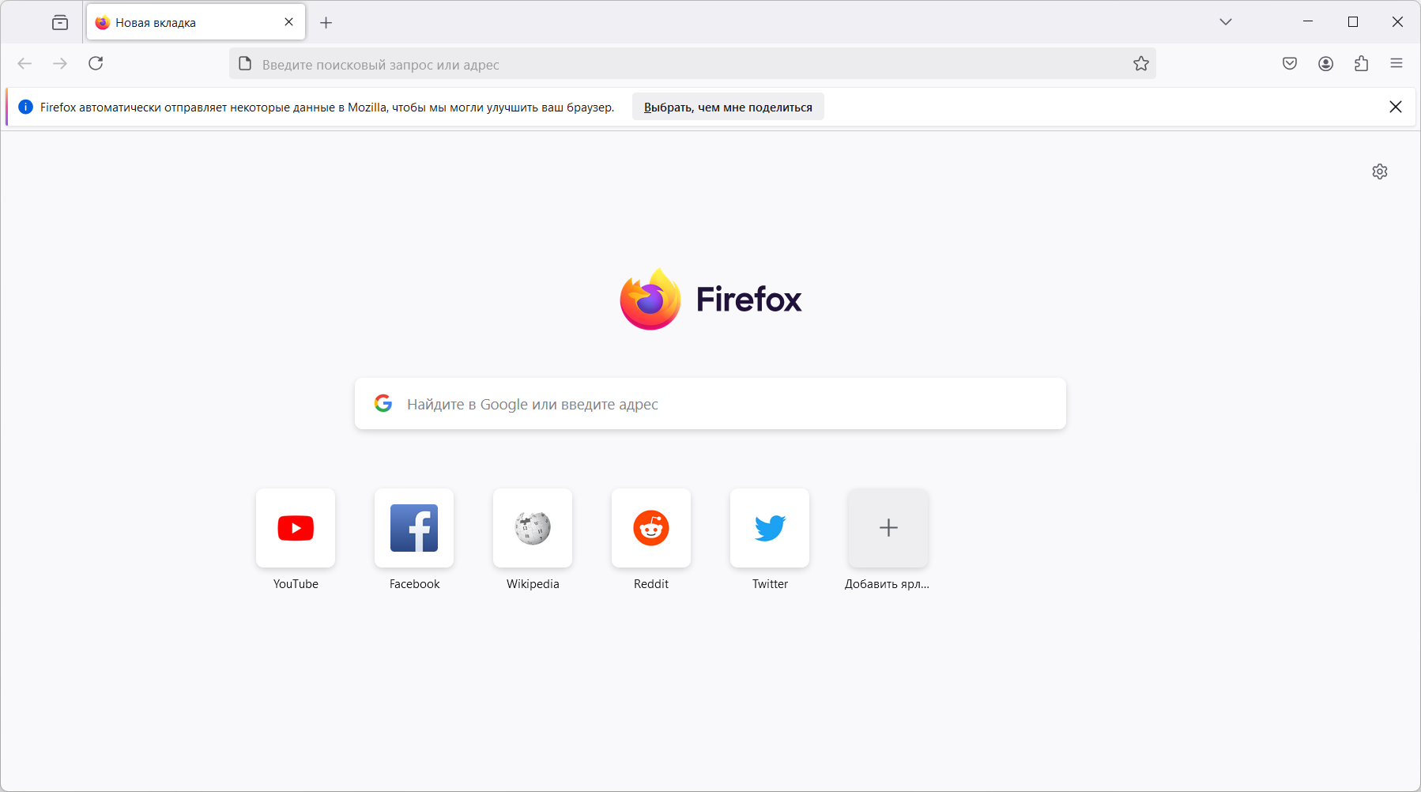Open the Save to Pocket icon
1421x792 pixels.
pyautogui.click(x=1290, y=63)
